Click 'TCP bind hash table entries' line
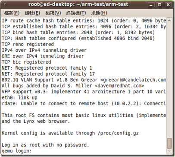 78,32
